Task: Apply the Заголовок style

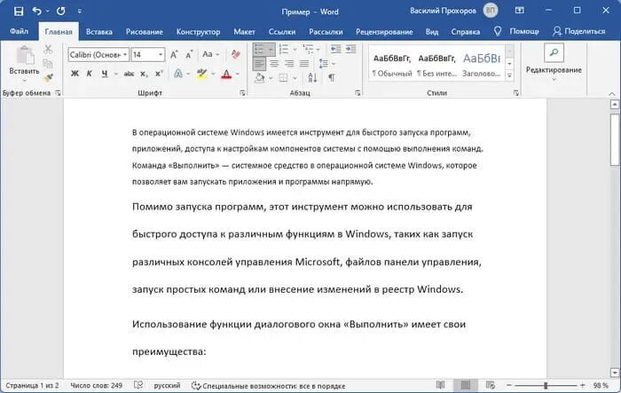Action: 482,65
